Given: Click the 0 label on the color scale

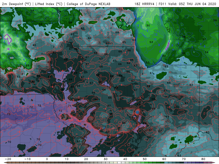Looking at the screenshot, I should click(47, 159).
